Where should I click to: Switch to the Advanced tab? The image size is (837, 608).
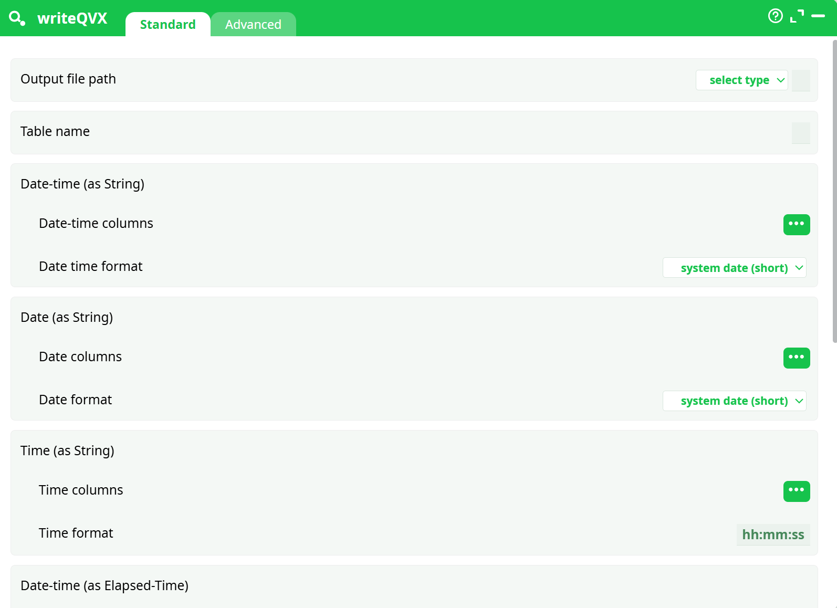click(253, 25)
